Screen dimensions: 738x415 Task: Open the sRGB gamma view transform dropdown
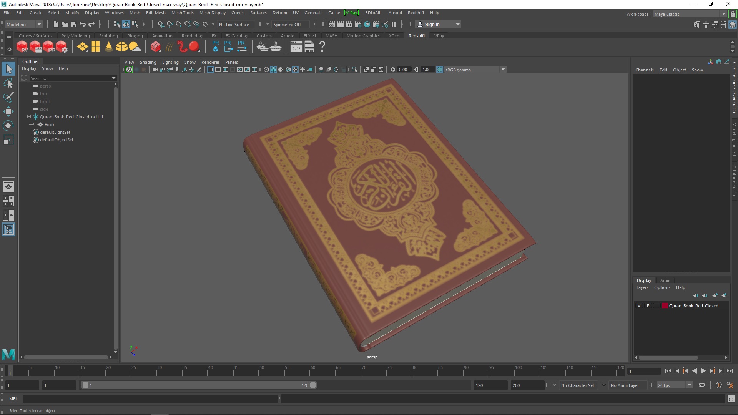point(475,70)
